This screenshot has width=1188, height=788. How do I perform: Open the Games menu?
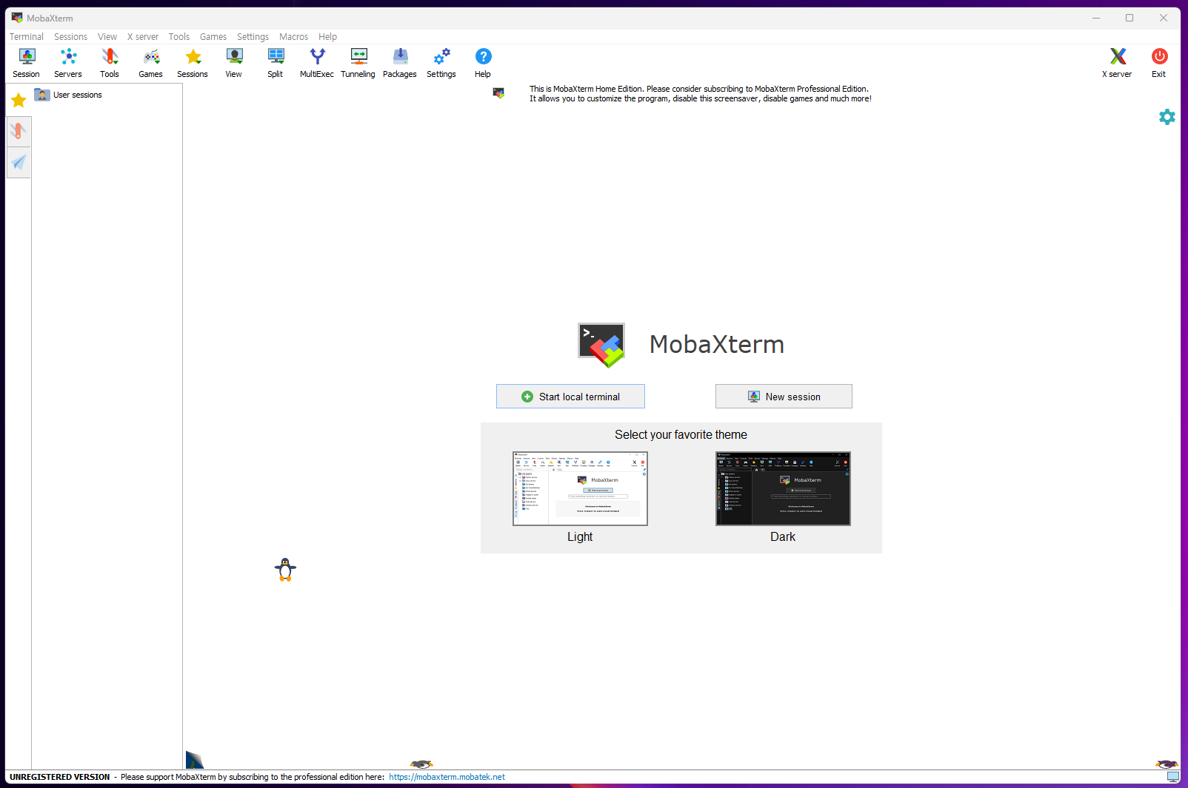coord(213,37)
